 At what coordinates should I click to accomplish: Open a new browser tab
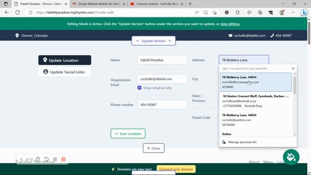click(x=190, y=4)
